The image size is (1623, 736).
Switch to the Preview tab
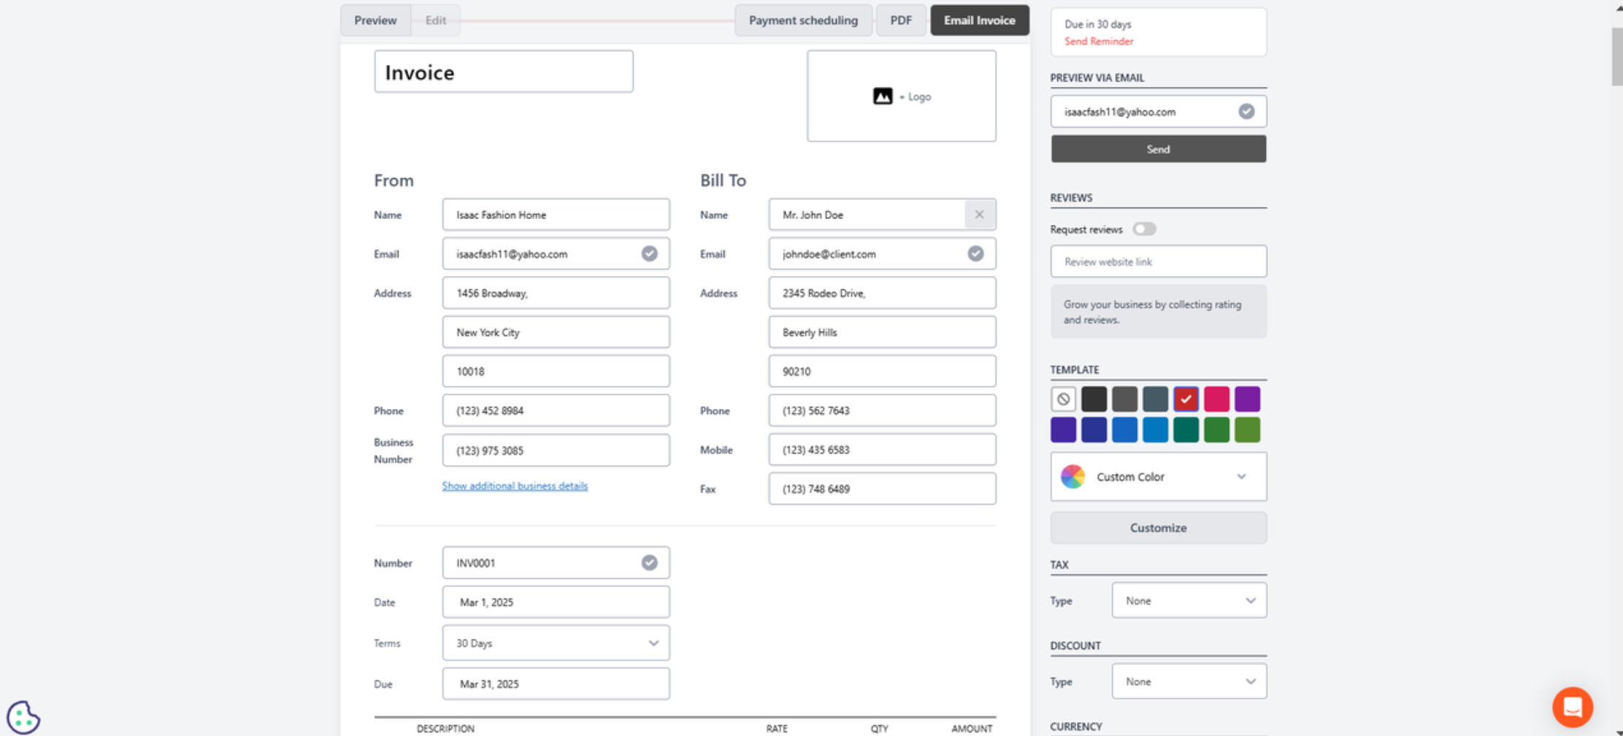click(x=375, y=20)
